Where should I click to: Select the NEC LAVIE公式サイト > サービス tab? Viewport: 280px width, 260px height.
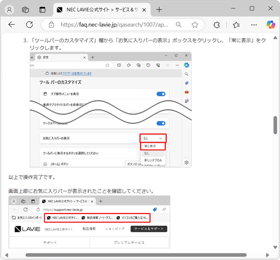[102, 10]
